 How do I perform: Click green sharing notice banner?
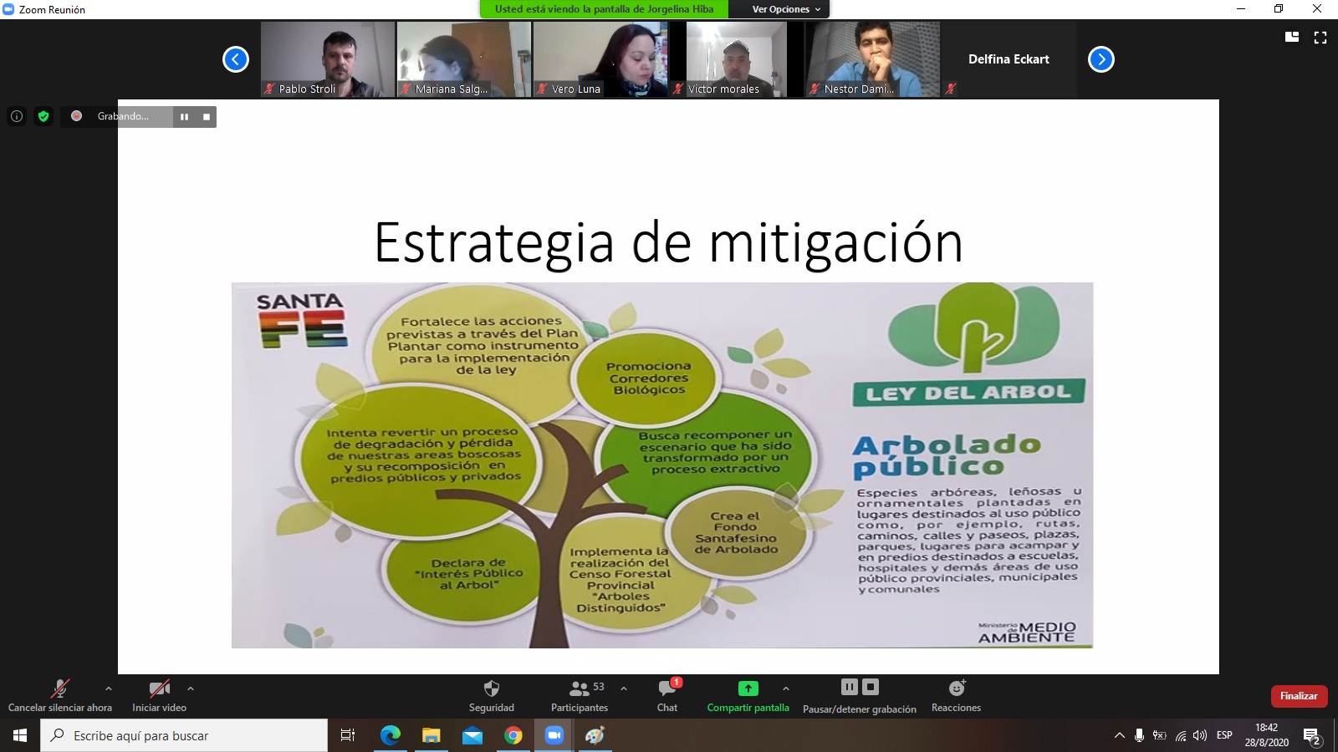604,9
